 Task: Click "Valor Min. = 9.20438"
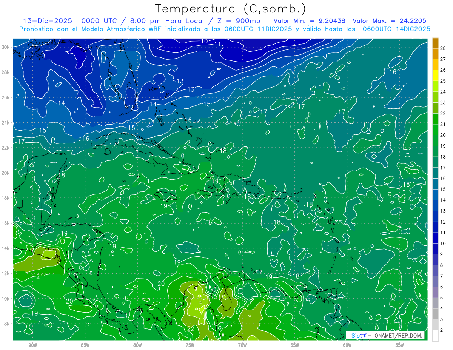click(309, 21)
